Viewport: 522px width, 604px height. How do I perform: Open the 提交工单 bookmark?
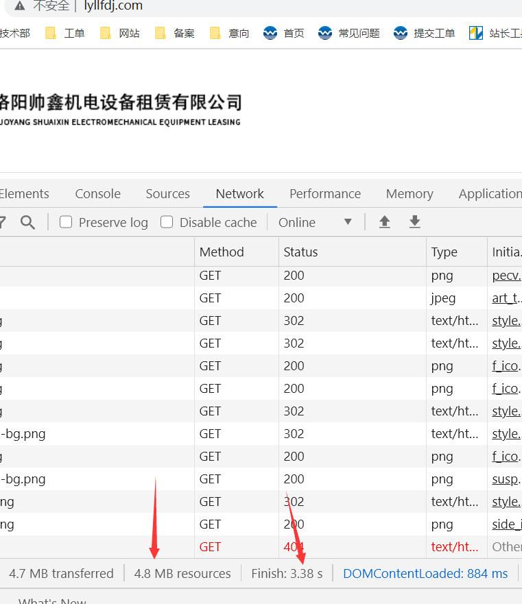click(x=425, y=33)
